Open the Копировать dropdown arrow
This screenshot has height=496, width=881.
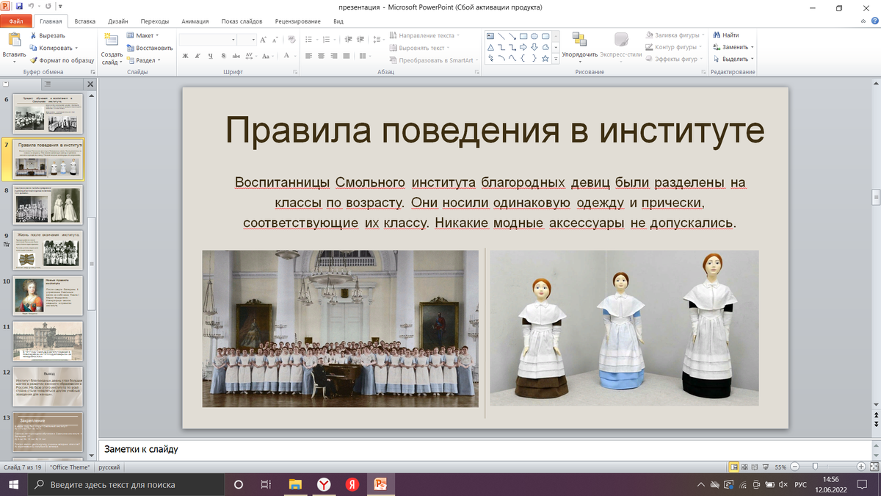tap(76, 48)
